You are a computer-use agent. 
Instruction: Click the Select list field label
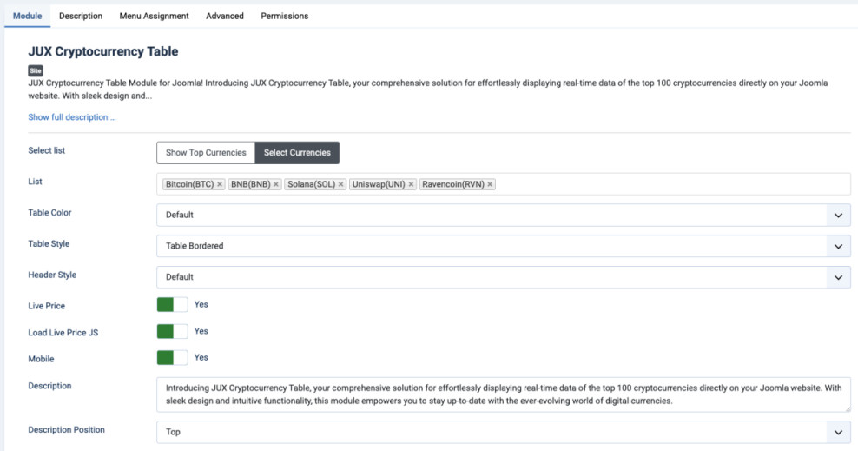coord(47,150)
